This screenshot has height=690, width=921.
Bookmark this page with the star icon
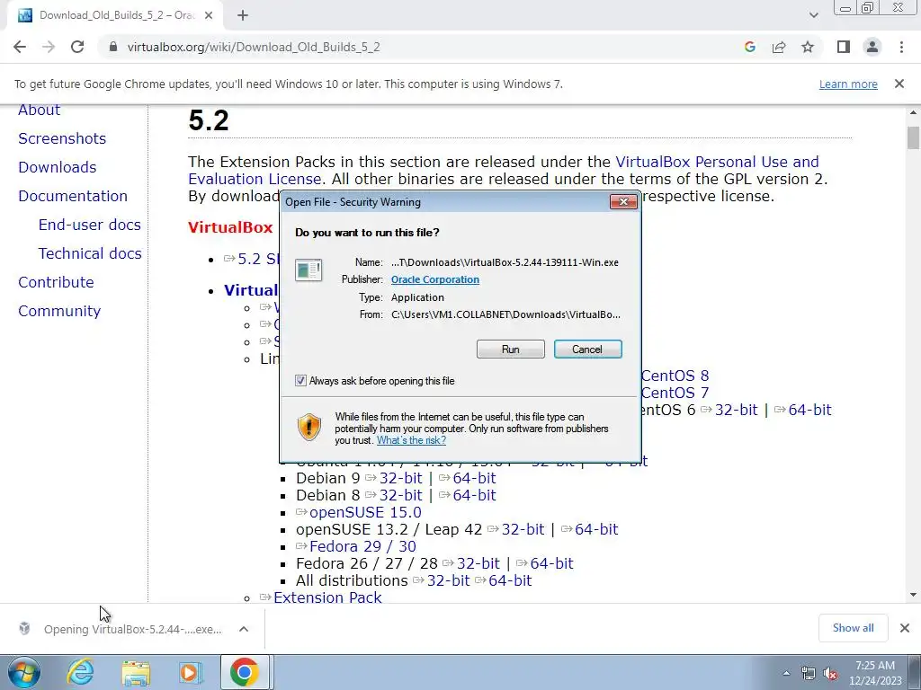click(808, 47)
